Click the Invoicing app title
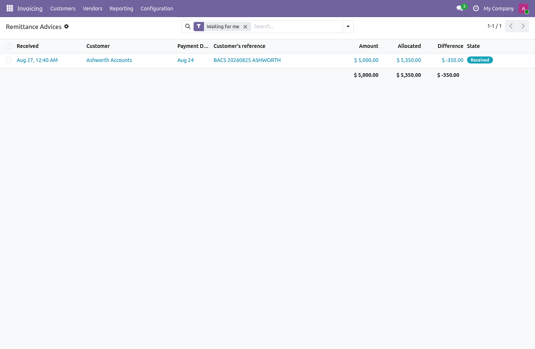Viewport: 535px width, 349px height. (x=30, y=9)
